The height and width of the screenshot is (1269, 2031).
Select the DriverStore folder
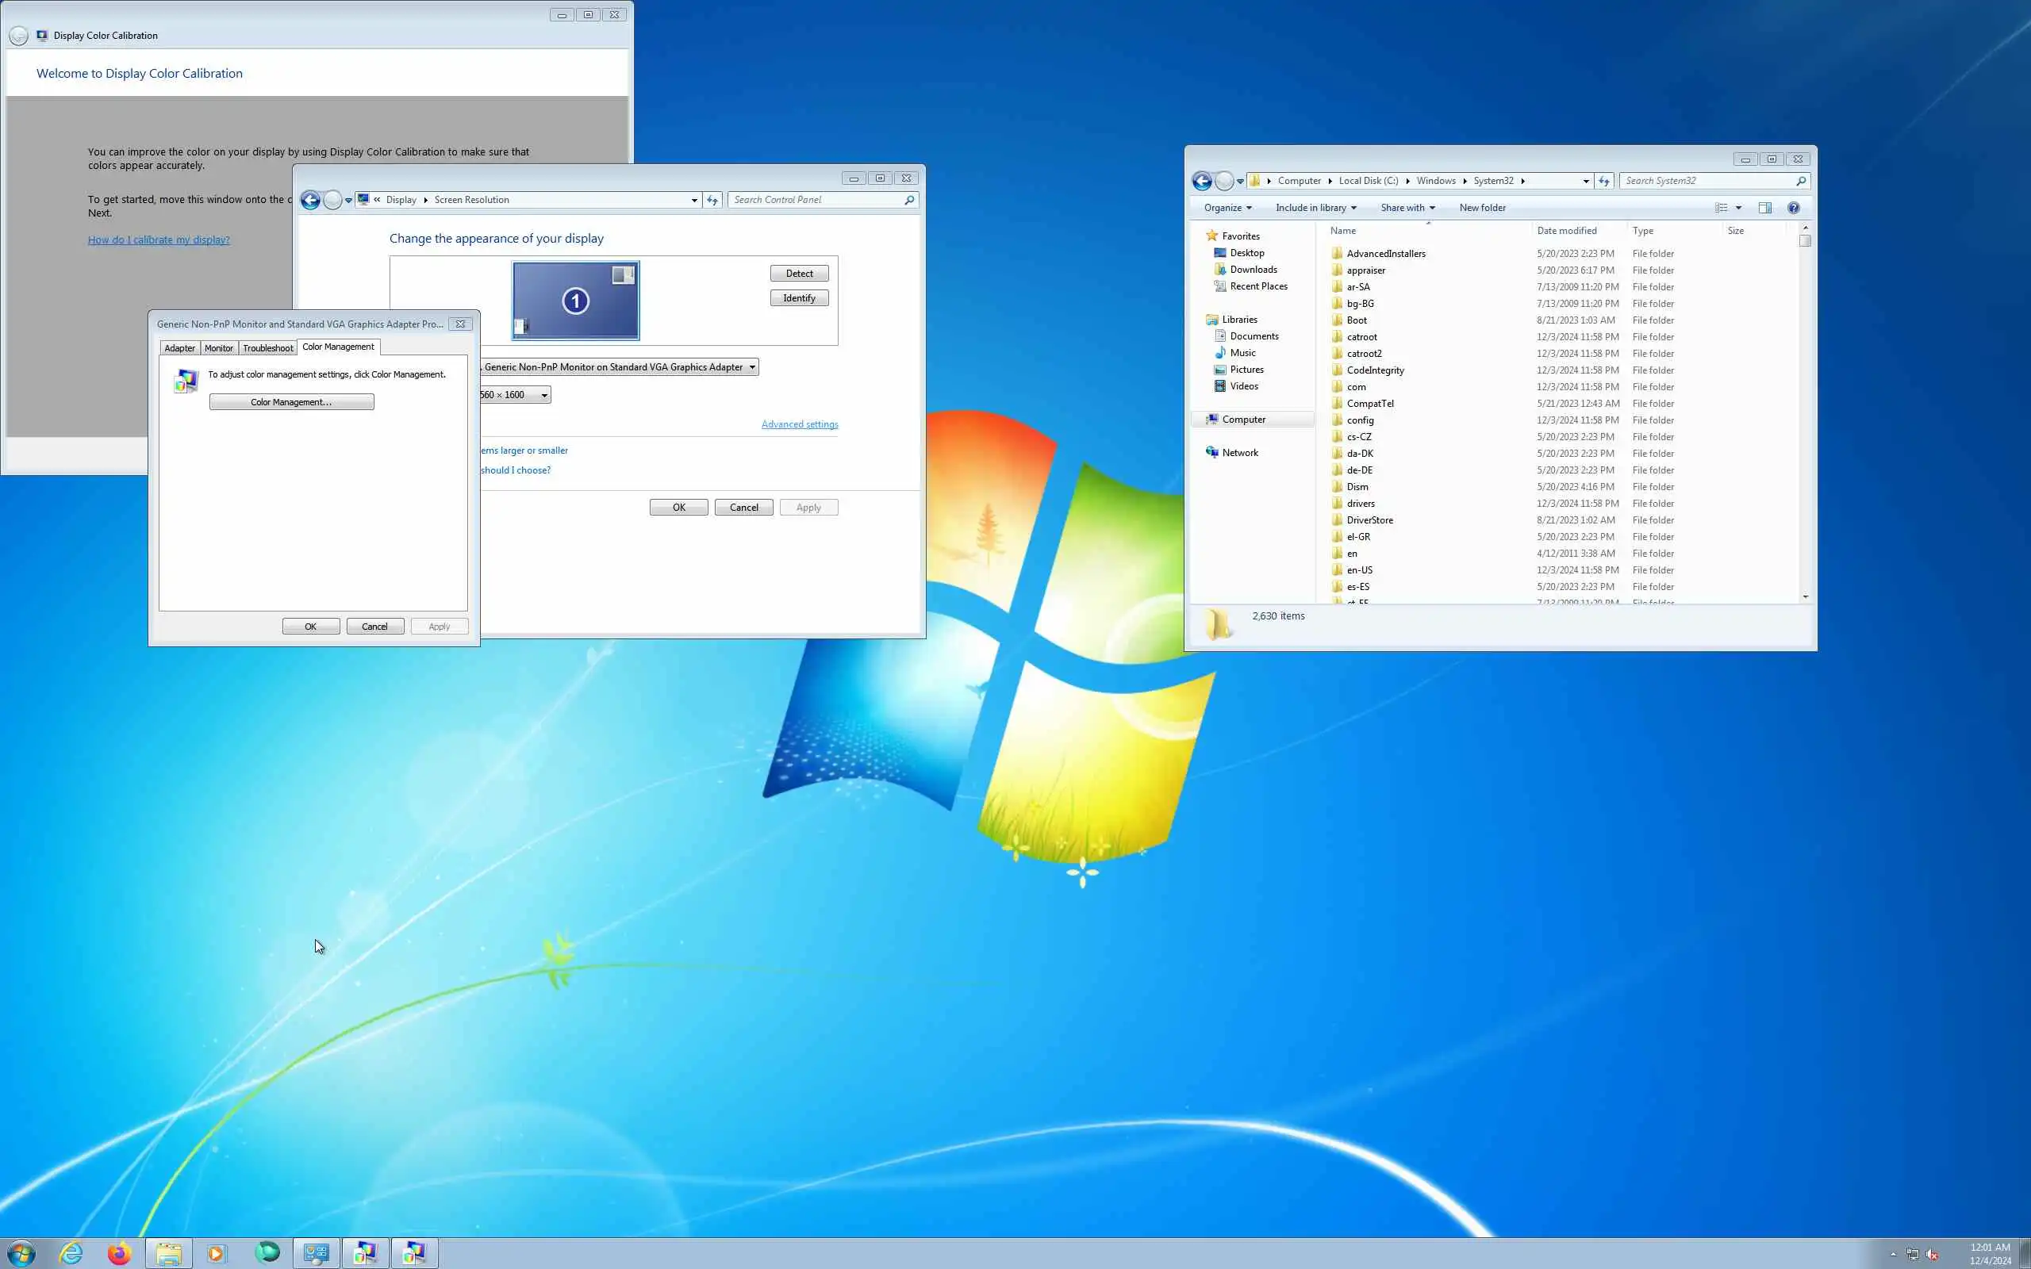(1369, 520)
